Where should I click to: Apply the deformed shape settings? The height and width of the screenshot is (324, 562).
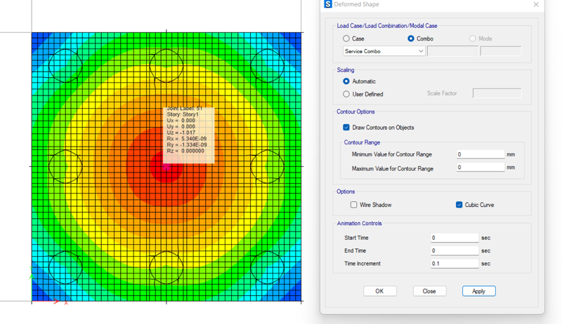(479, 291)
